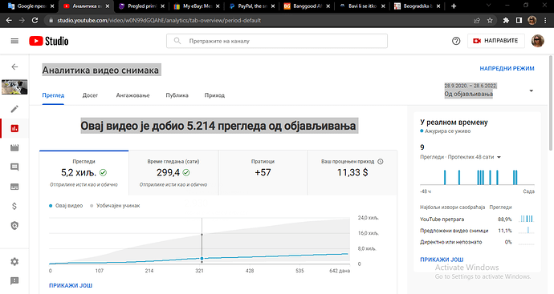Click the chart data point marker

tap(202, 259)
